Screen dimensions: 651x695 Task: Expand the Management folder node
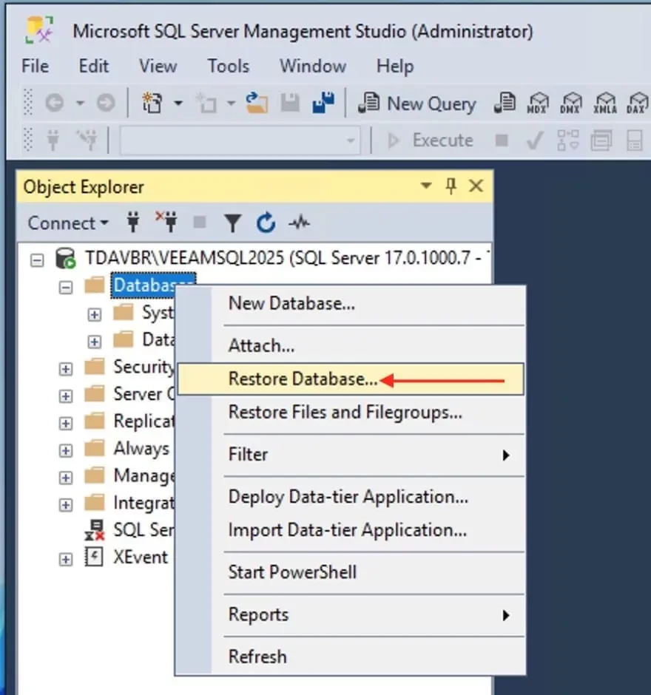[66, 478]
